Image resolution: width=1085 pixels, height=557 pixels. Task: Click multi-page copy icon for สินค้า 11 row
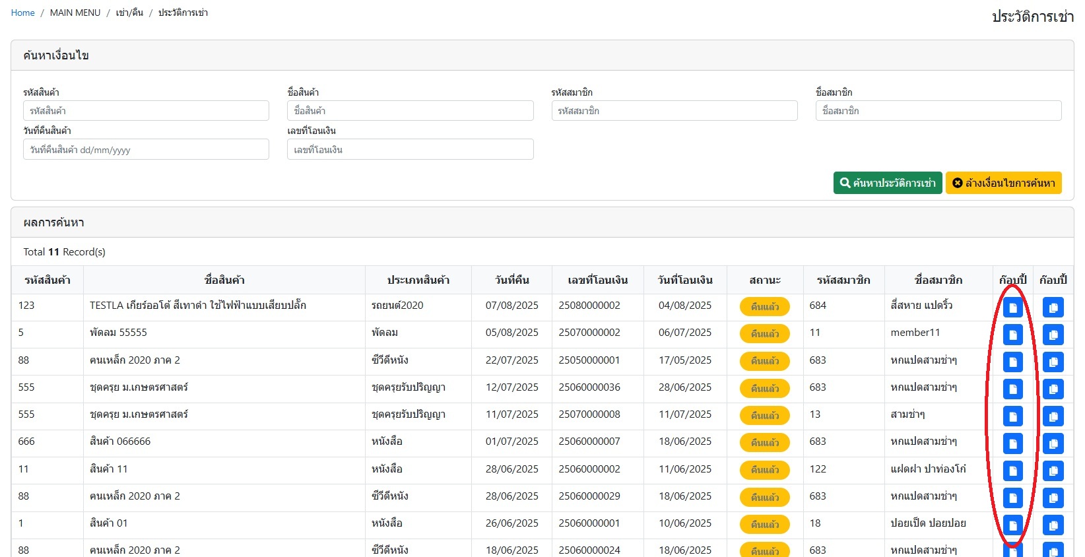pyautogui.click(x=1053, y=471)
